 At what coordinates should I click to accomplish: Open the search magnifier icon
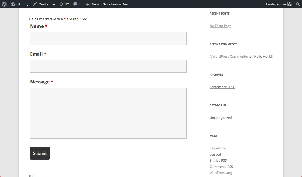click(297, 4)
